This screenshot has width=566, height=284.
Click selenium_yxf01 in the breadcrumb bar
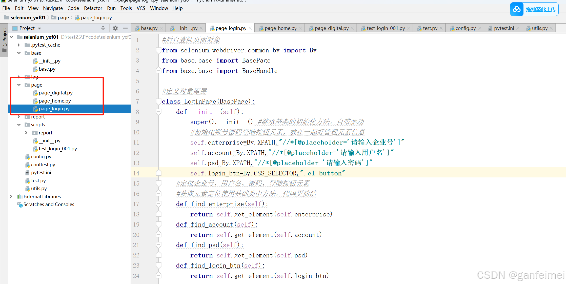pos(25,17)
